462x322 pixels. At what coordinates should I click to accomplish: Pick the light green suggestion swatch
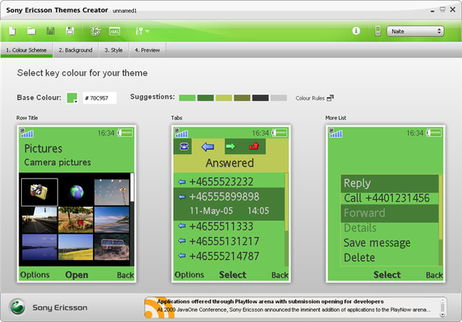click(187, 98)
